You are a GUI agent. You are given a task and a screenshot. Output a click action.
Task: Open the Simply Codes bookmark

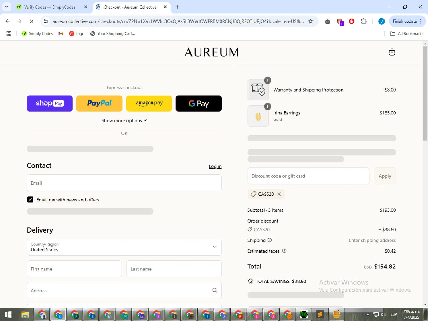(x=37, y=34)
